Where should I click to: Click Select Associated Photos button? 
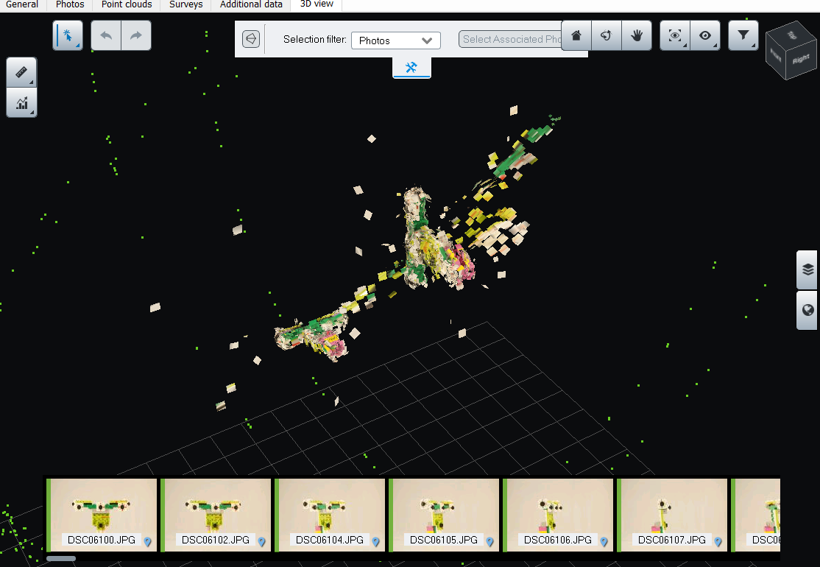511,40
